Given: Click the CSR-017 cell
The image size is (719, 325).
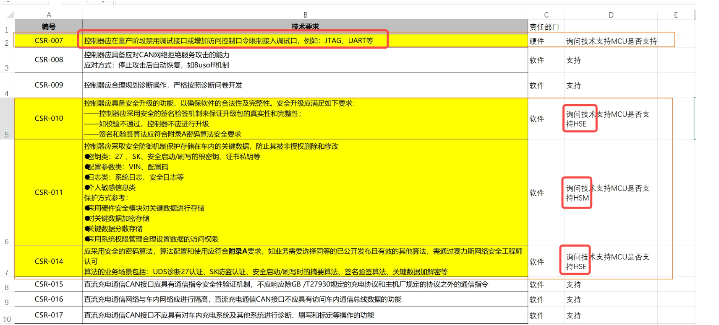Looking at the screenshot, I should coord(49,315).
